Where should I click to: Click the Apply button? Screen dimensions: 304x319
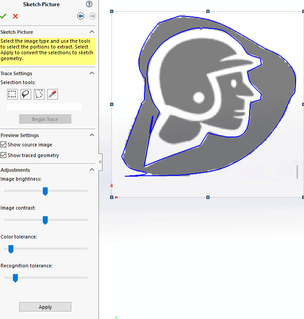(x=45, y=307)
